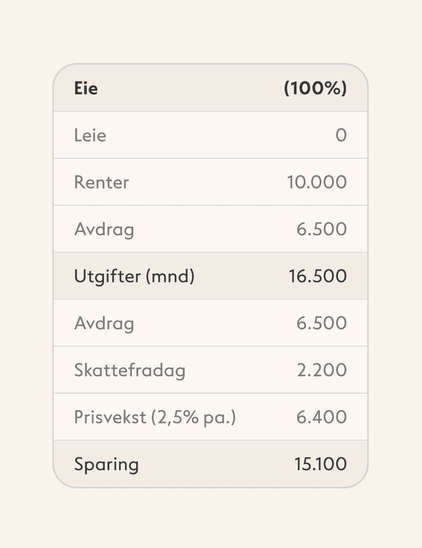422x548 pixels.
Task: Select the Sparing total 15.100
Action: coord(320,464)
